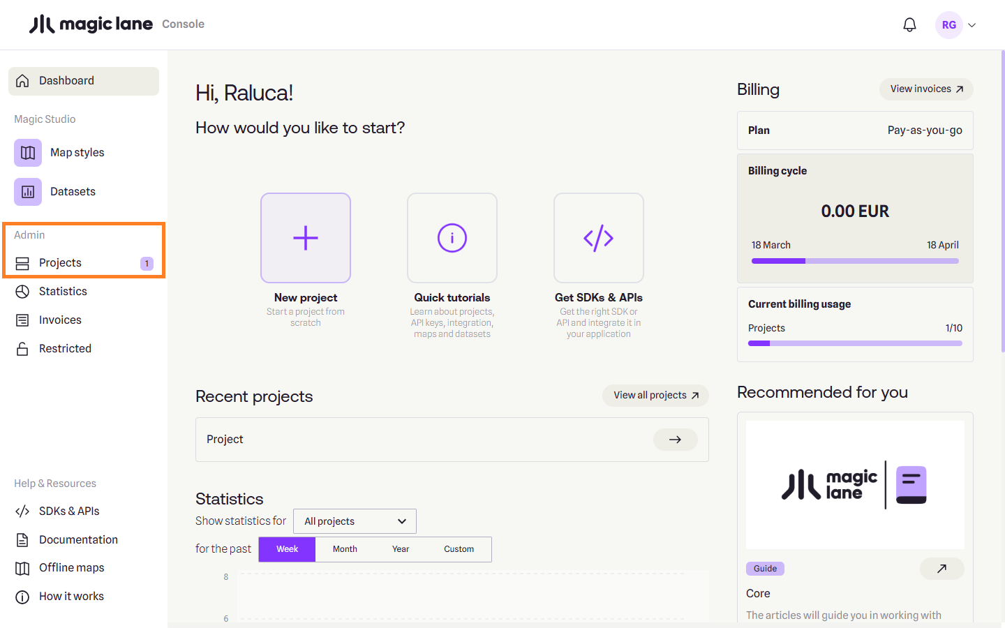Click the arrow on Recent Project row
The width and height of the screenshot is (1005, 628).
point(675,440)
